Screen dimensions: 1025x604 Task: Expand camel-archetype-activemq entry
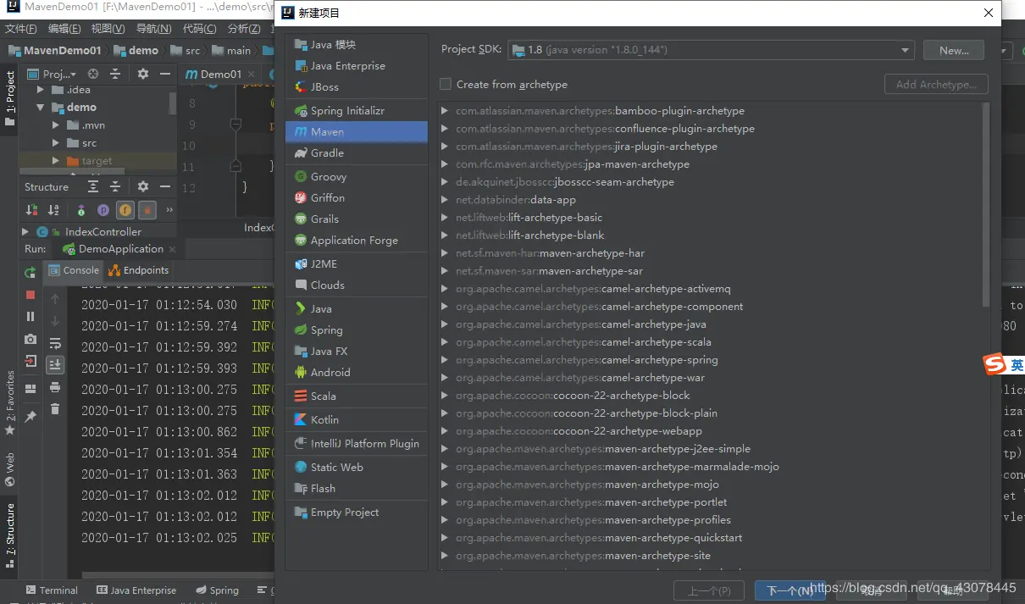tap(446, 289)
